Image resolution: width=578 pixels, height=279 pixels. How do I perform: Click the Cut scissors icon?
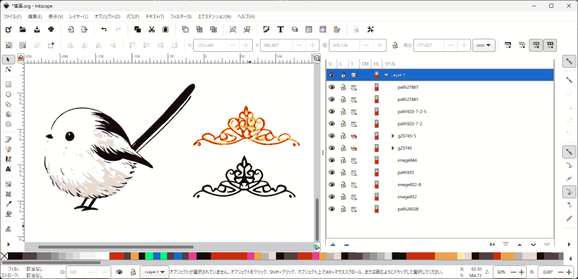coord(152,30)
